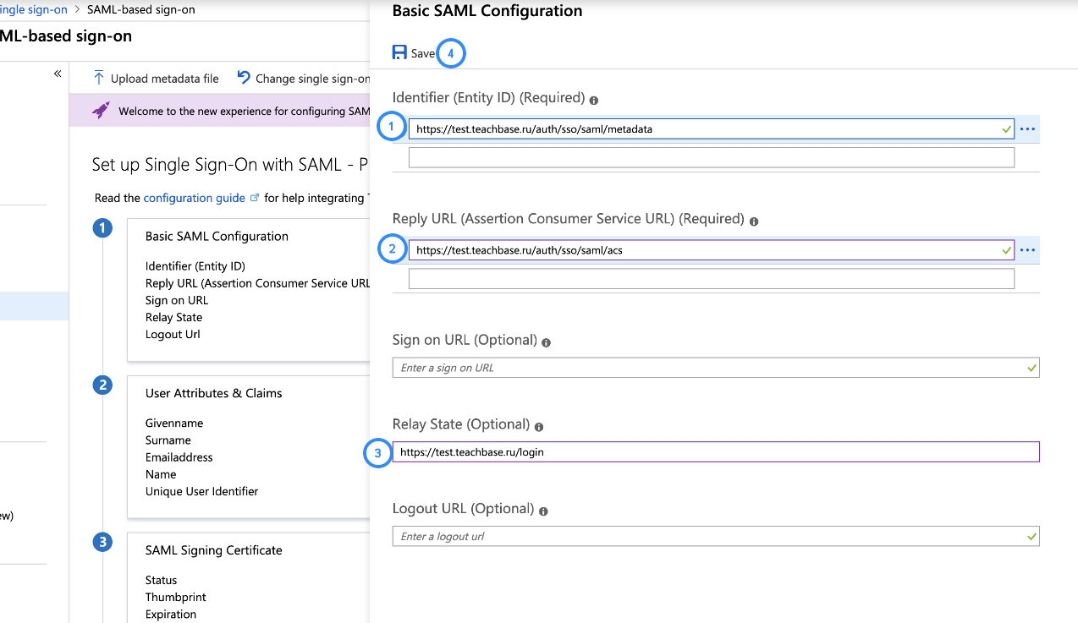Open the ellipsis menu for Identifier metadata row
This screenshot has width=1078, height=623.
pos(1027,129)
